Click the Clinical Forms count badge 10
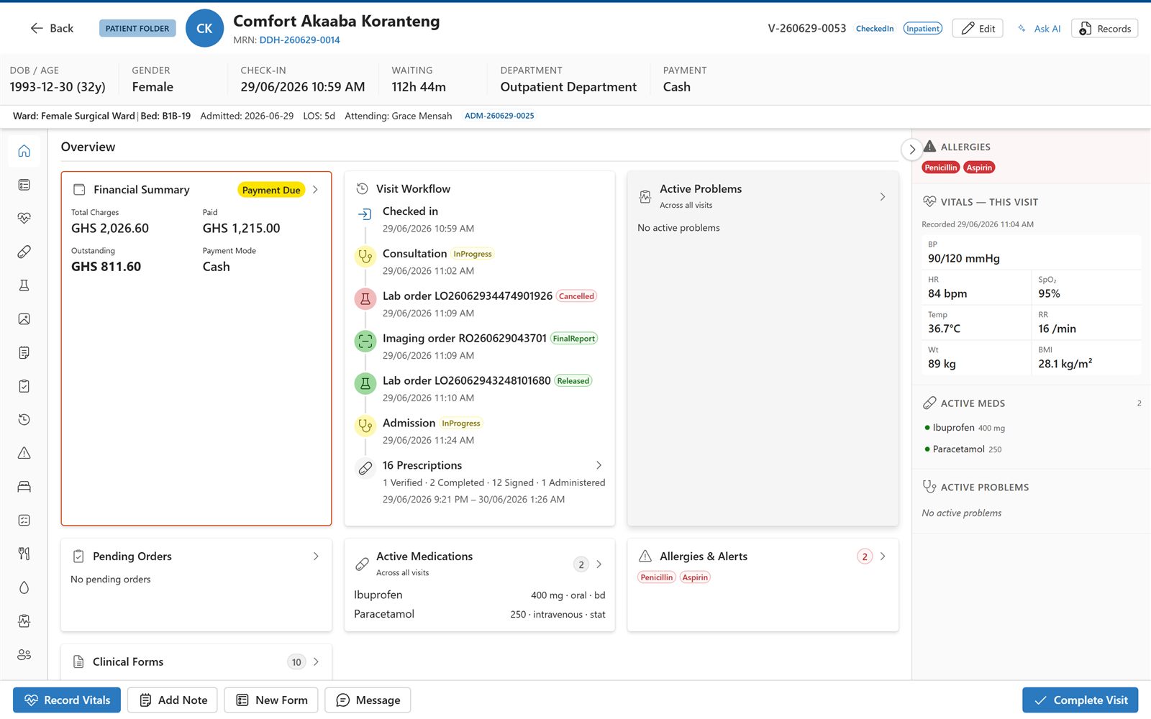The height and width of the screenshot is (719, 1151). [x=296, y=662]
